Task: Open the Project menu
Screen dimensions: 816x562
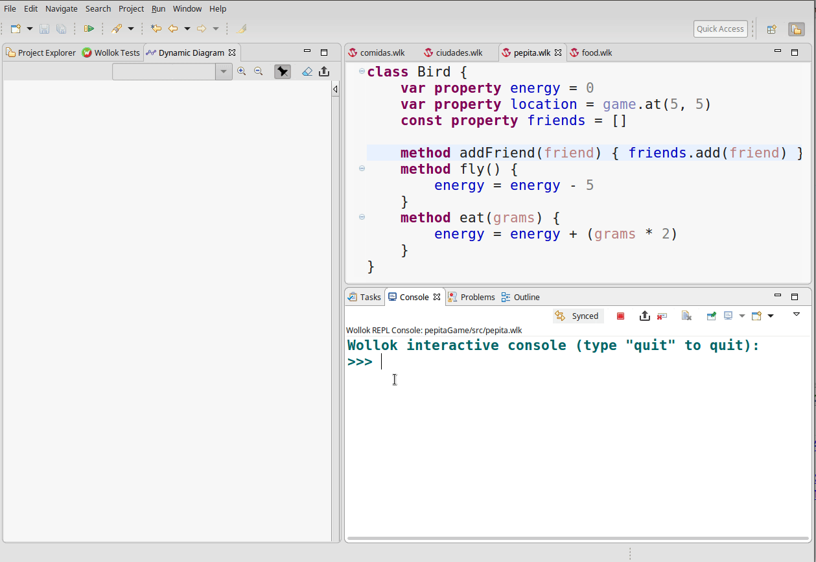Action: click(x=131, y=8)
